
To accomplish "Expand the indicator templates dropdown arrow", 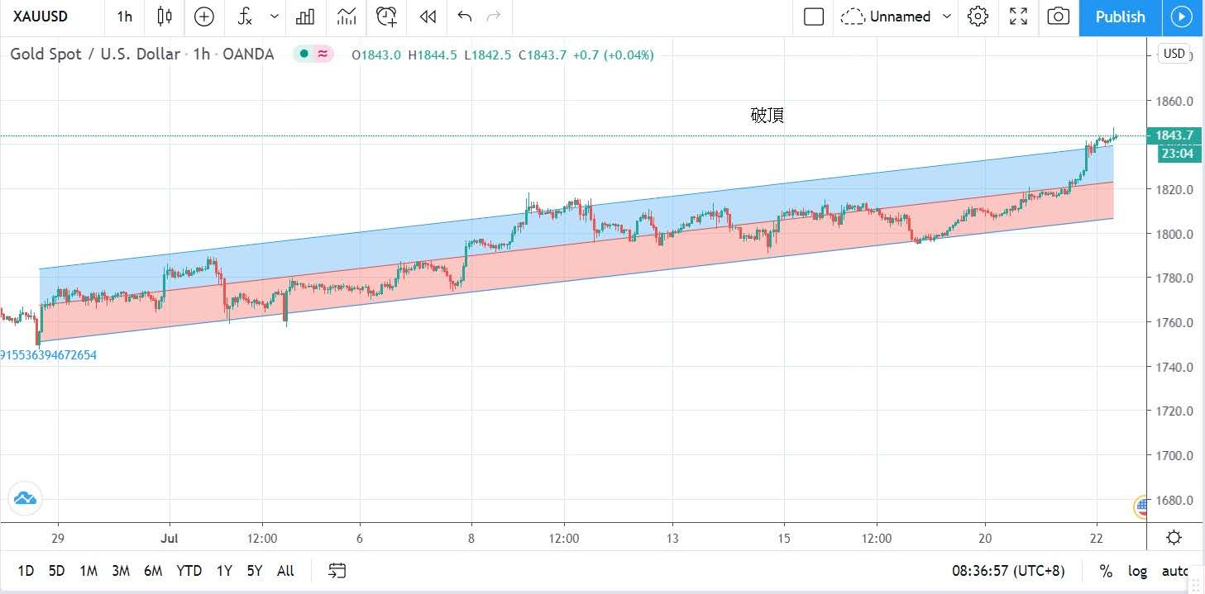I will pos(275,17).
